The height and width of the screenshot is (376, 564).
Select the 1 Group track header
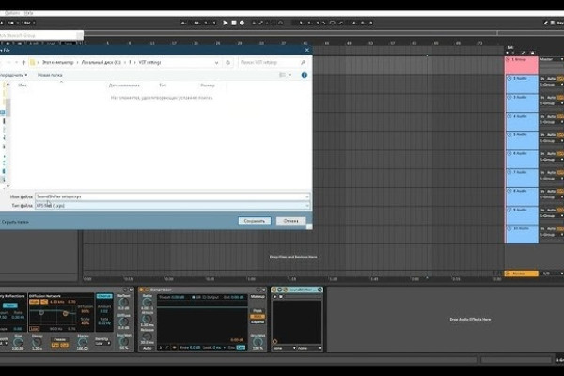click(522, 65)
